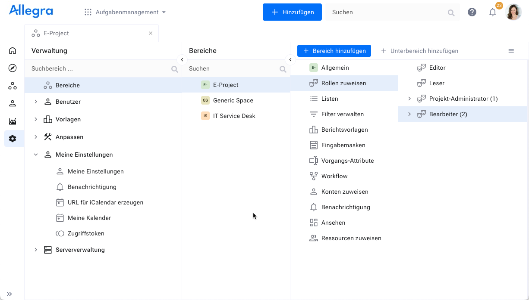529x300 pixels.
Task: Expand the Benutzer tree node
Action: point(36,102)
